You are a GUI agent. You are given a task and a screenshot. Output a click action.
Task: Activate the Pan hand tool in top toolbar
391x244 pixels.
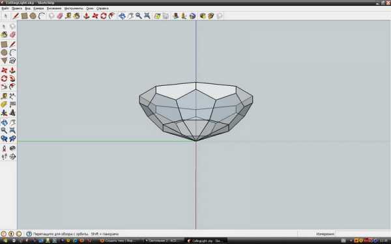[x=130, y=16]
